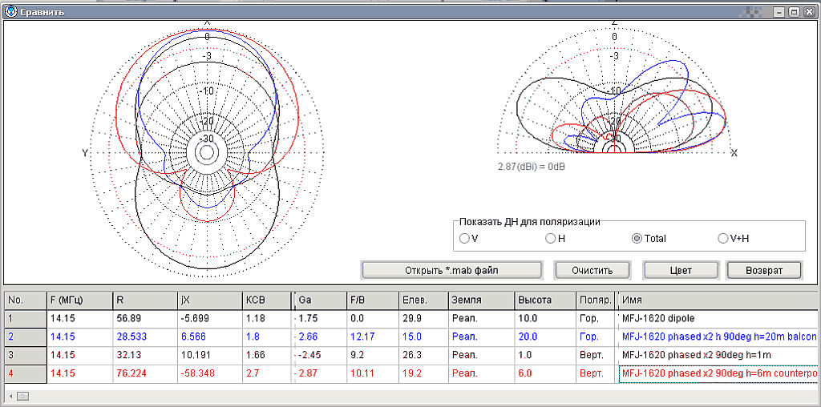Viewport: 821px width, 407px height.
Task: Click the F (МГц) column header
Action: pyautogui.click(x=78, y=300)
